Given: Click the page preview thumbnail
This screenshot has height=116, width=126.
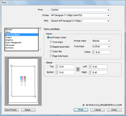Looking at the screenshot, I should pyautogui.click(x=23, y=81).
